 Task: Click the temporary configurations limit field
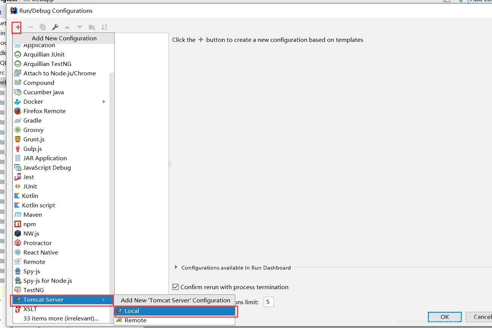click(268, 302)
